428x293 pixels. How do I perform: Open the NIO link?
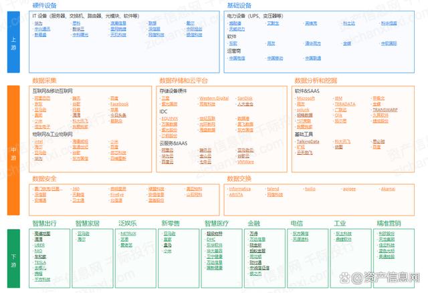click(38, 251)
